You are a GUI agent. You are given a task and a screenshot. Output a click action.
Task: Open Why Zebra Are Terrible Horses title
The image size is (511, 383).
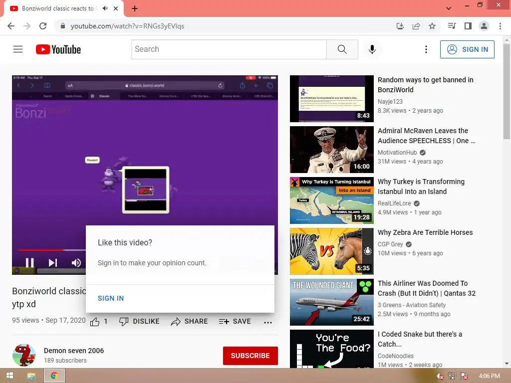click(x=425, y=232)
